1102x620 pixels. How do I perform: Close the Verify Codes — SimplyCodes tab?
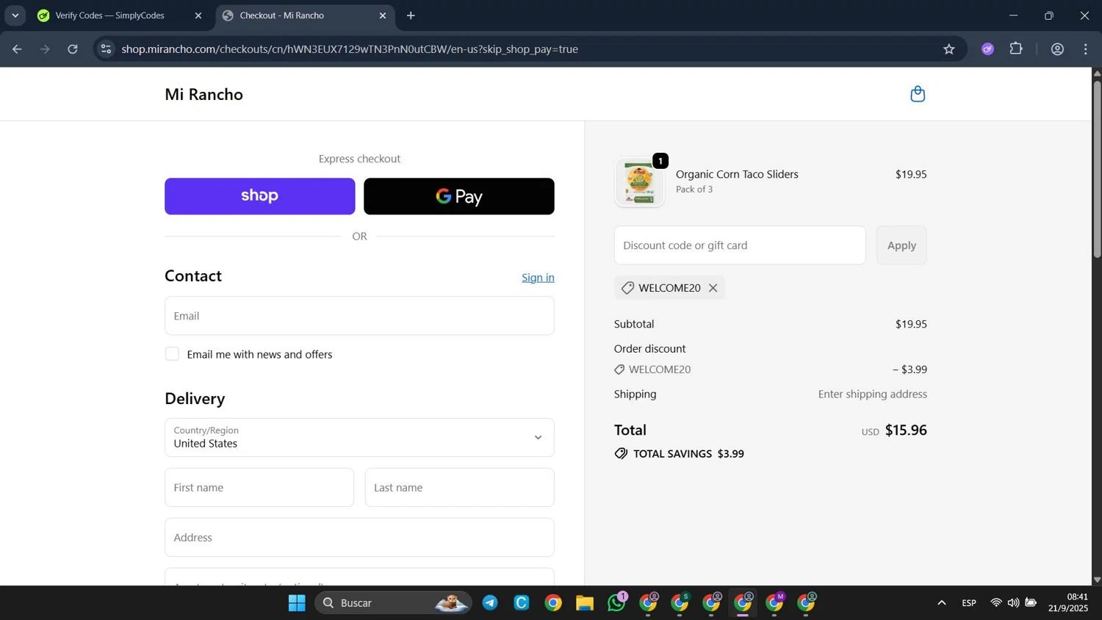pyautogui.click(x=198, y=15)
